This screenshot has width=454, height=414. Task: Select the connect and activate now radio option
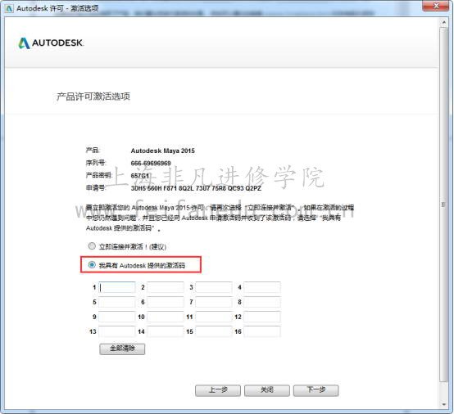click(92, 246)
